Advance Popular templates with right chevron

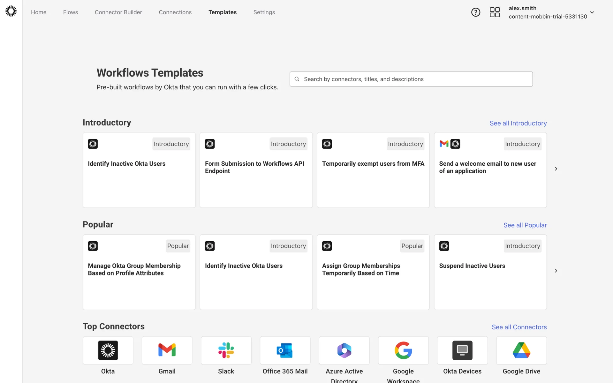(556, 271)
